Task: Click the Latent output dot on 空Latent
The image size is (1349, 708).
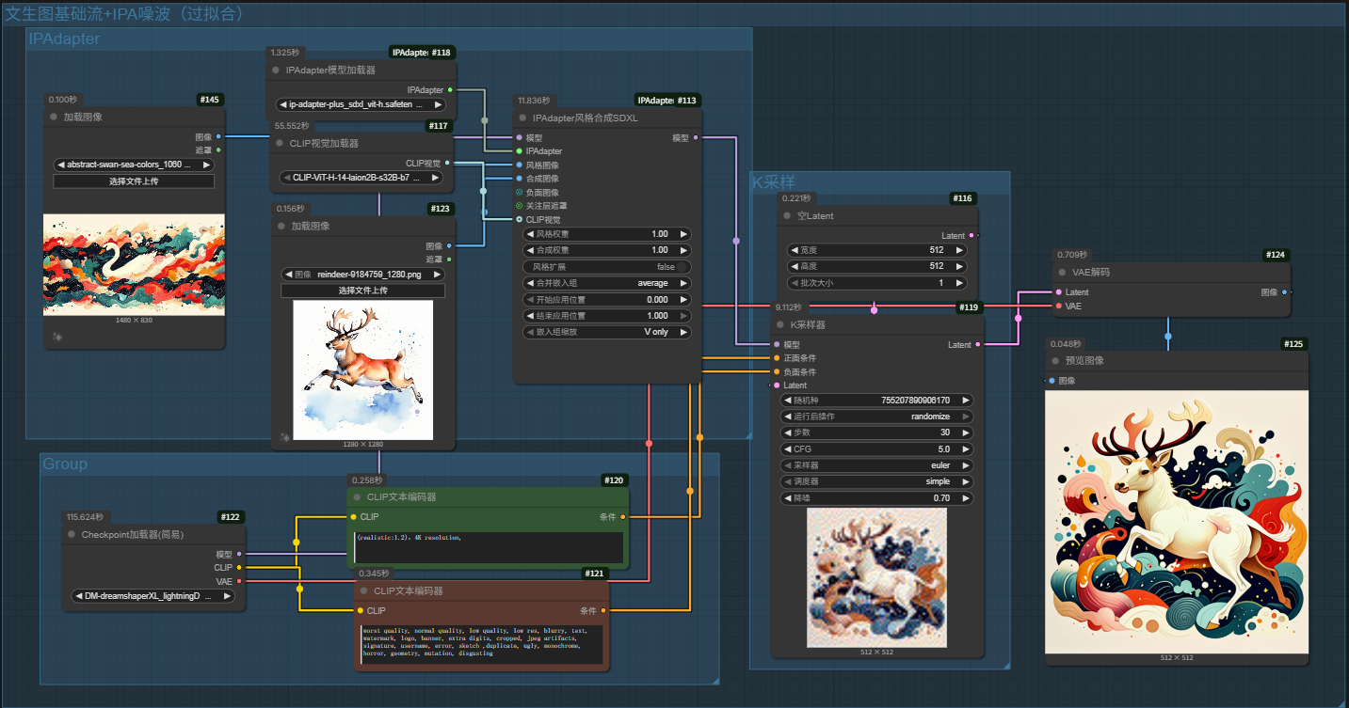Action: pyautogui.click(x=972, y=236)
